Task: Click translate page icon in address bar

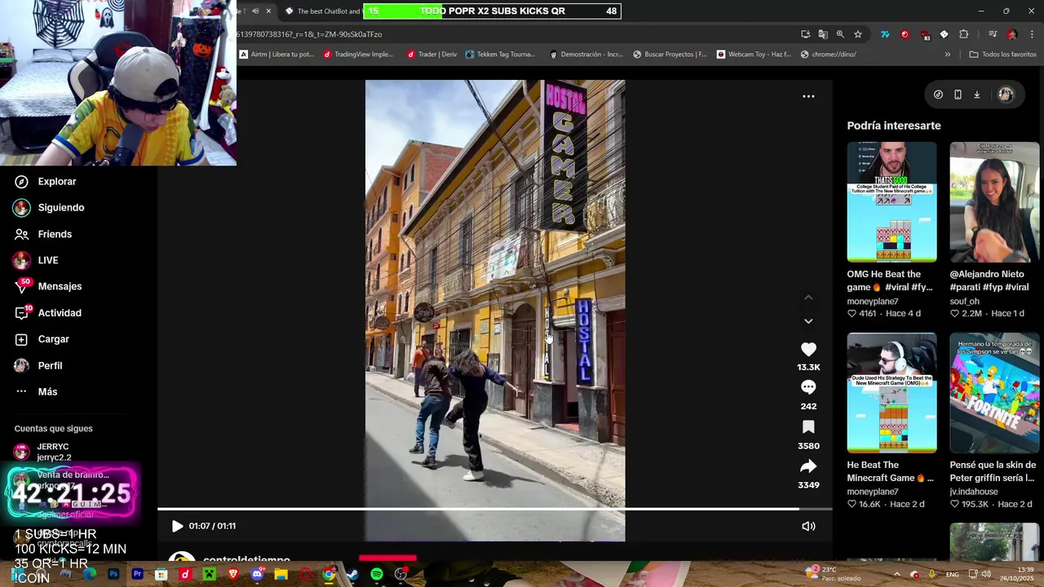Action: (823, 34)
